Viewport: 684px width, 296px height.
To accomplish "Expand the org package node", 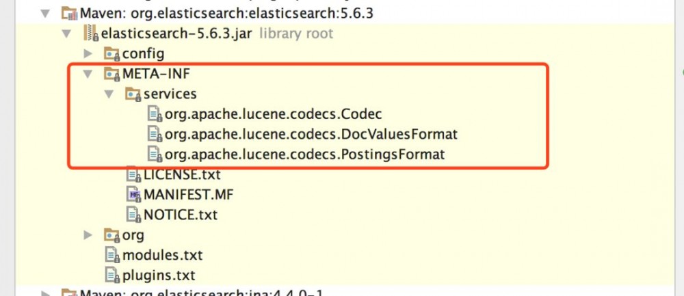I will [x=88, y=235].
